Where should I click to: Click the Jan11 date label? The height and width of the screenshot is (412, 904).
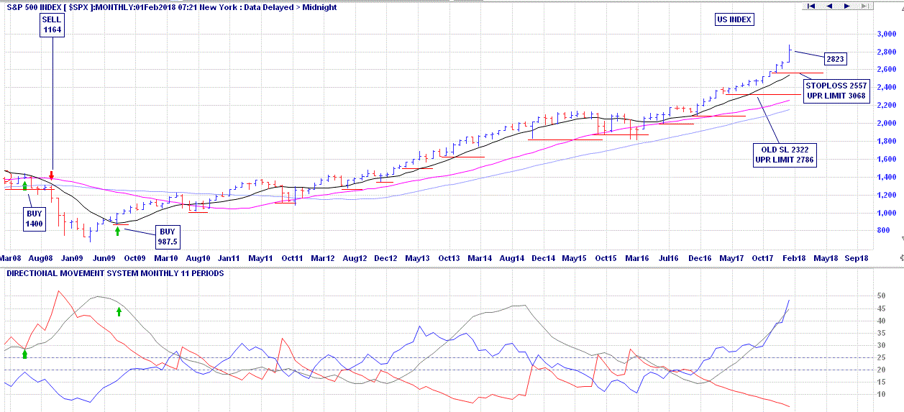(x=229, y=257)
